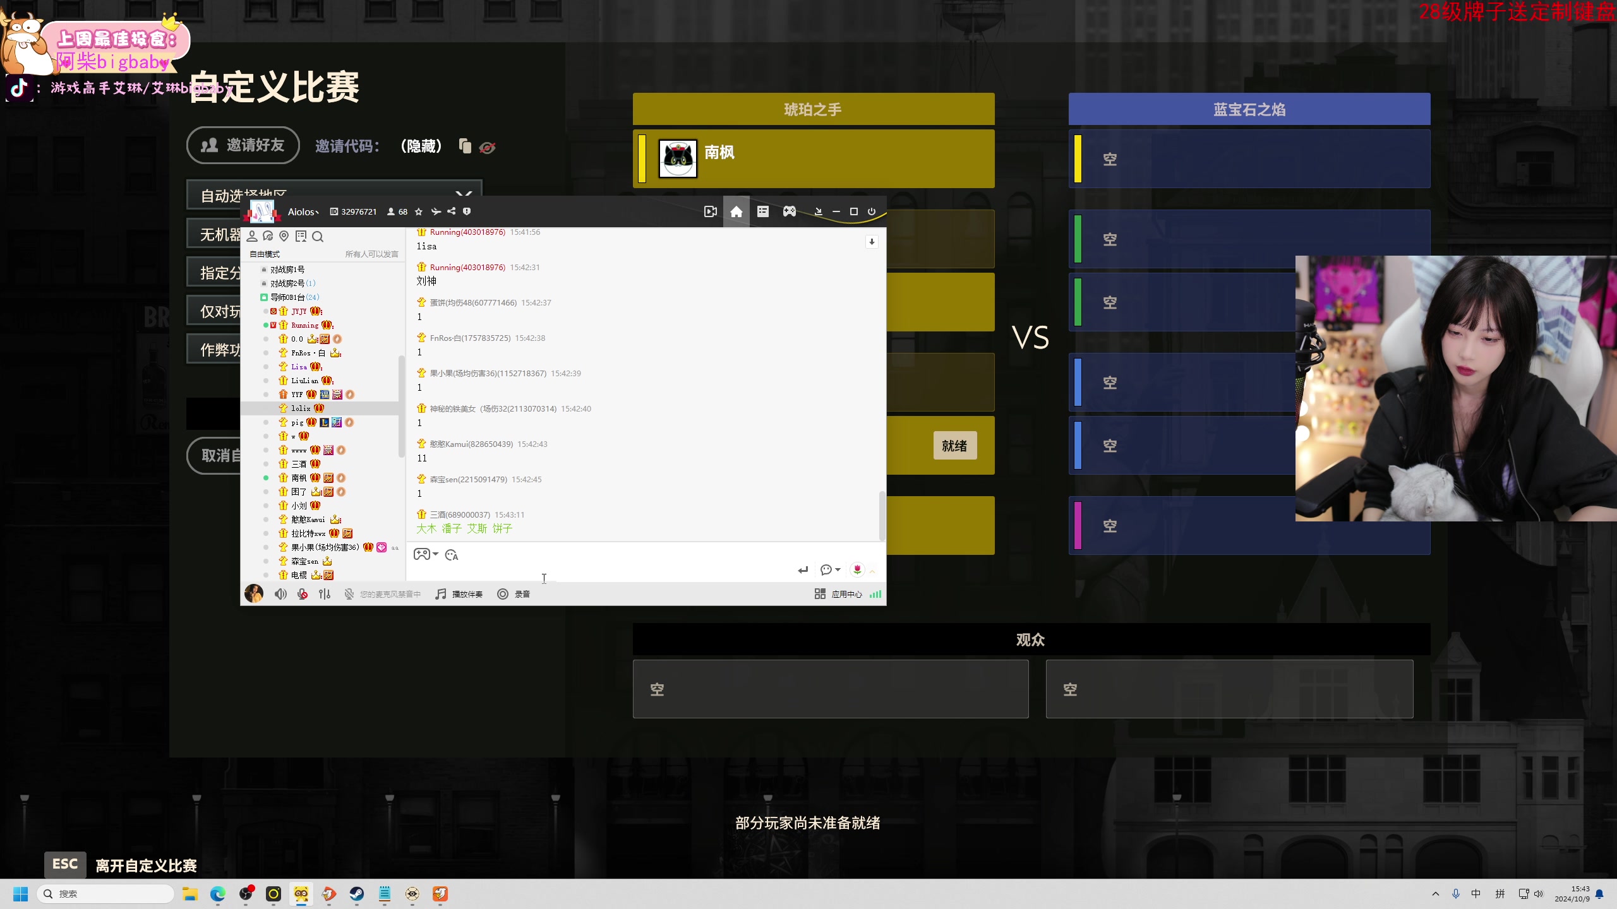Search channel members with magnifier icon

318,237
